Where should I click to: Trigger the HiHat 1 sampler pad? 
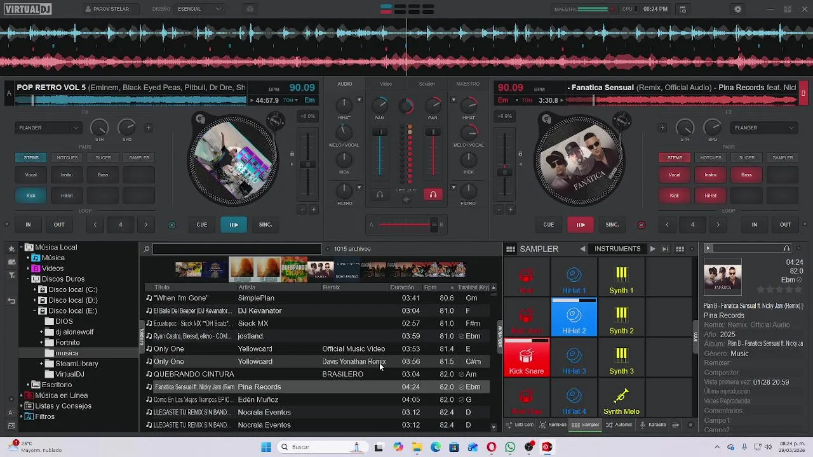coord(574,277)
